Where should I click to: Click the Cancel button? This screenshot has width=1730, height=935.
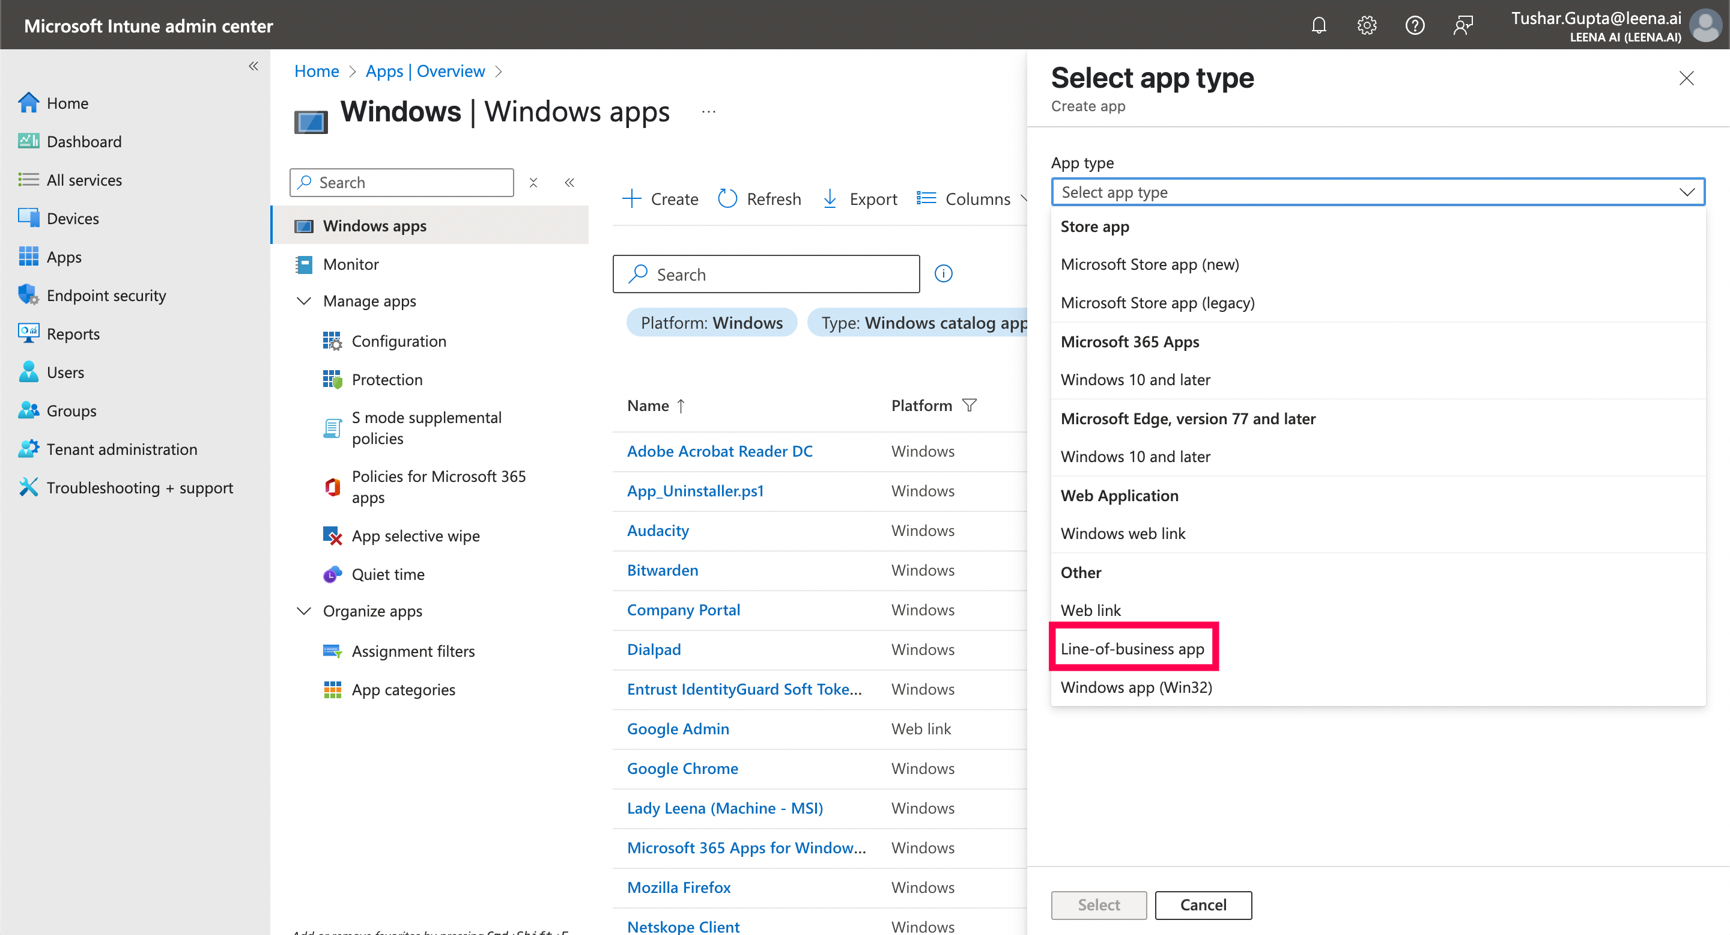1203,905
